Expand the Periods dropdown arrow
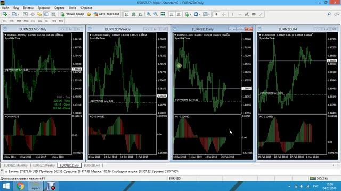This screenshot has width=341, height=191. click(x=200, y=14)
